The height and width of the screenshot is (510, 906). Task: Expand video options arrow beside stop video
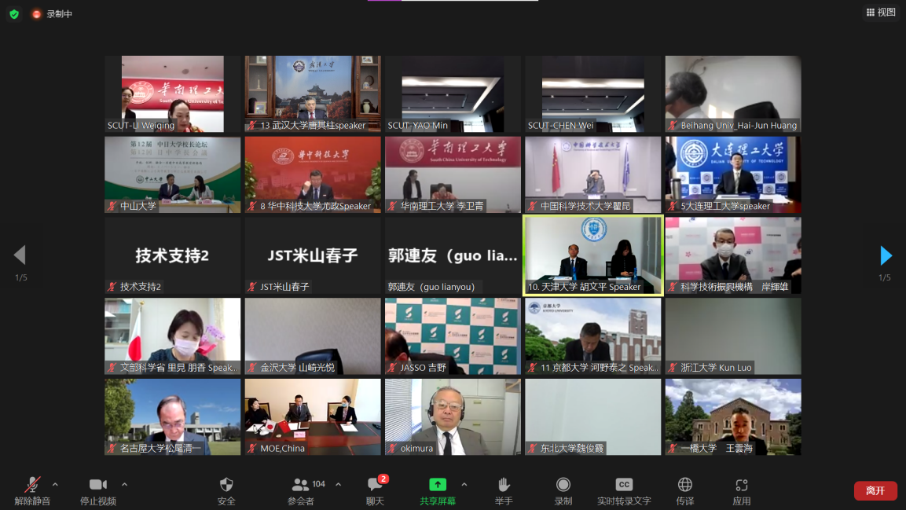tap(124, 484)
